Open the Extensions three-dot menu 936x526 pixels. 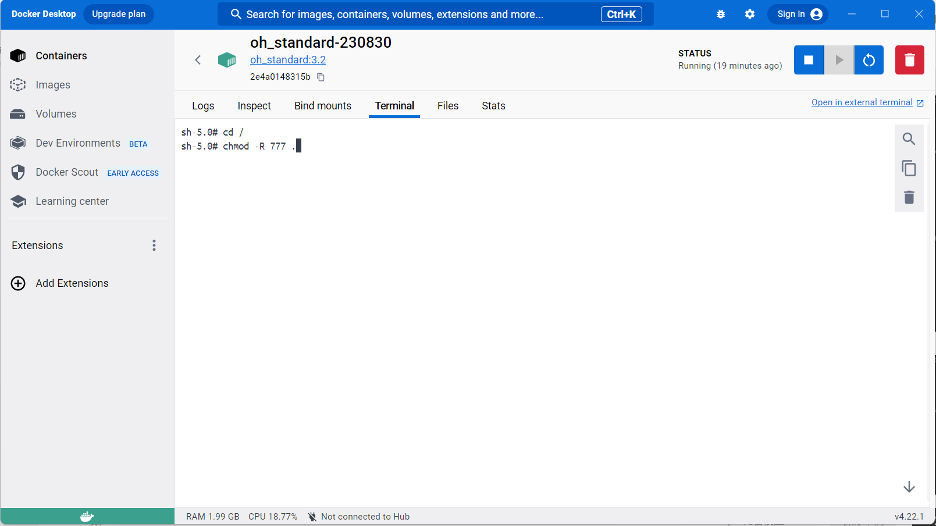154,246
